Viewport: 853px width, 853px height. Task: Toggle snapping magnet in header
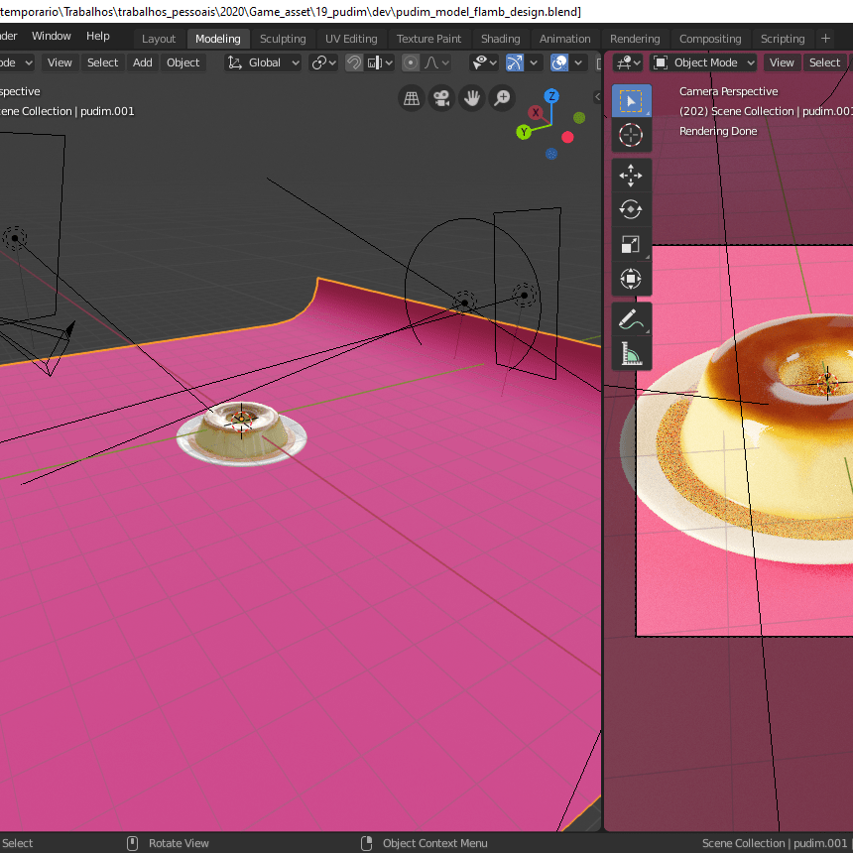[x=354, y=62]
